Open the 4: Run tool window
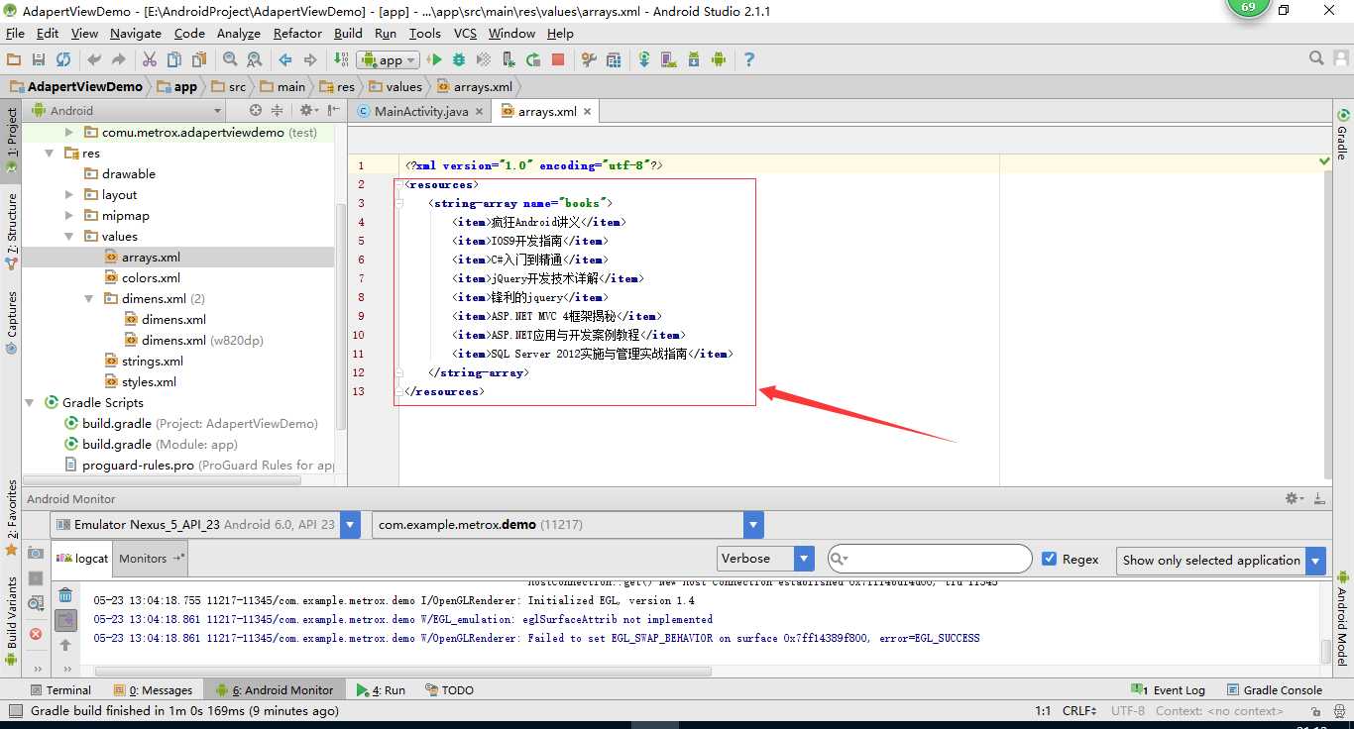The width and height of the screenshot is (1354, 729). 382,690
